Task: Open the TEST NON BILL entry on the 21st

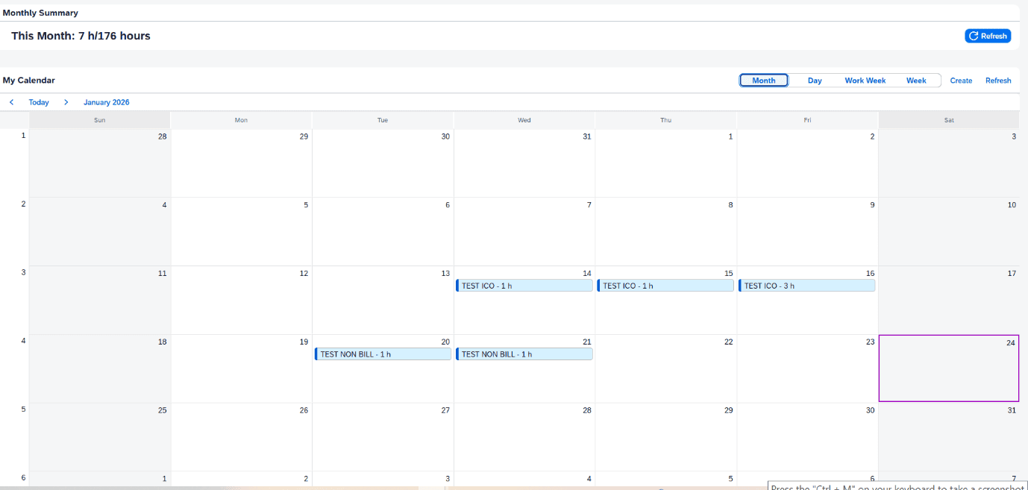Action: pyautogui.click(x=524, y=354)
